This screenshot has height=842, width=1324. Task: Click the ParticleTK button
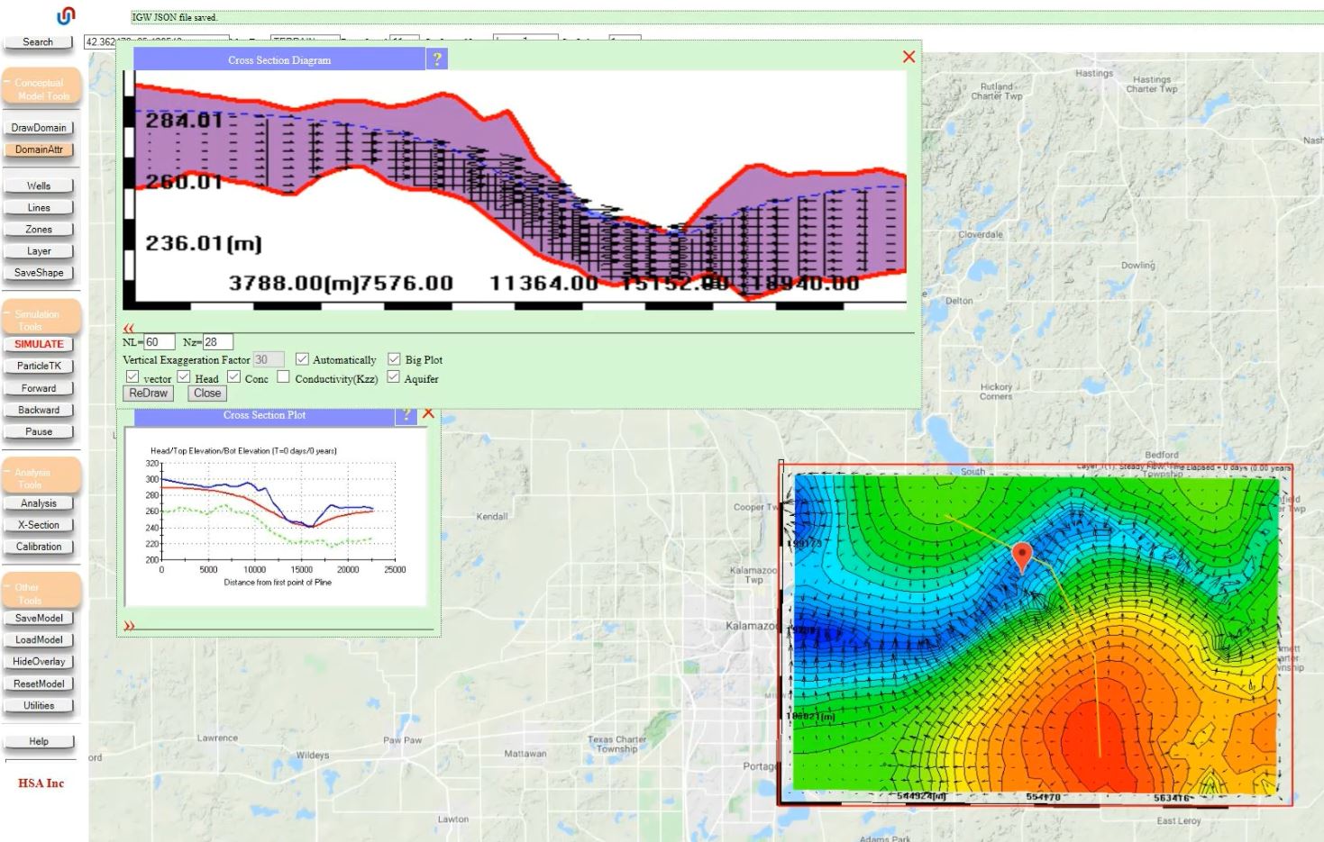(39, 367)
